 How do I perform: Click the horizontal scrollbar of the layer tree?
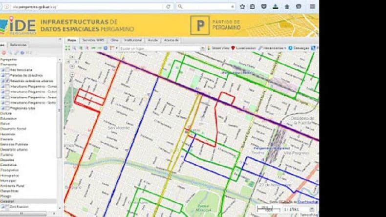23,213
